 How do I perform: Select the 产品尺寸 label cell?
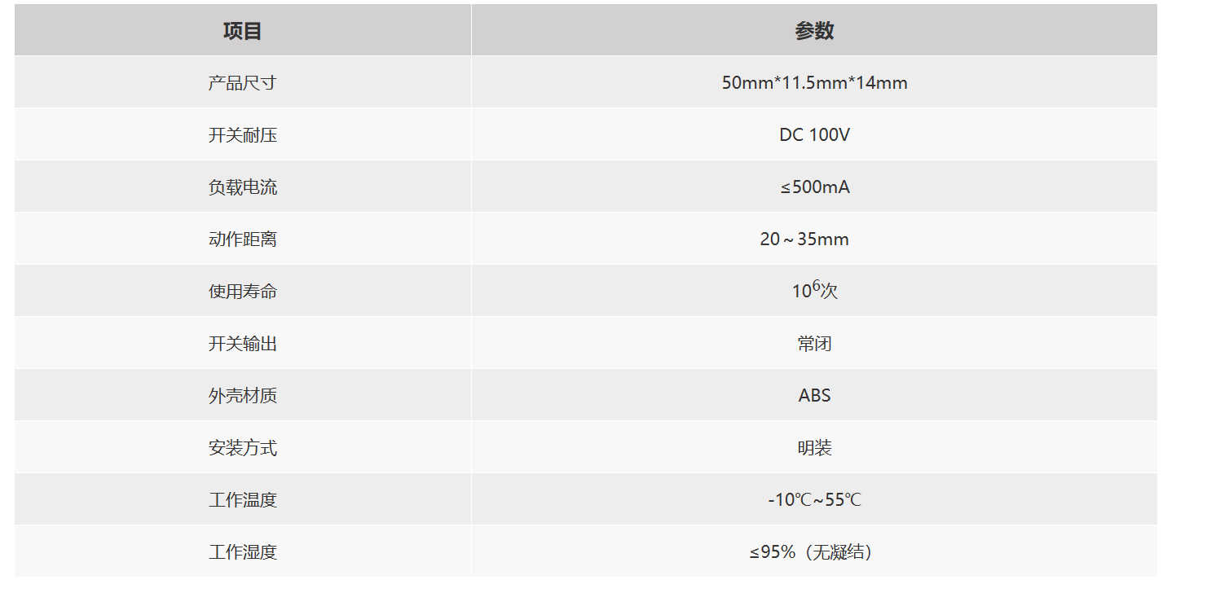(x=243, y=82)
